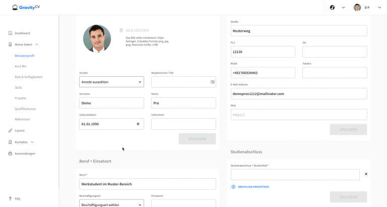
Task: Click the GravityCV logo
Action: tap(29, 7)
